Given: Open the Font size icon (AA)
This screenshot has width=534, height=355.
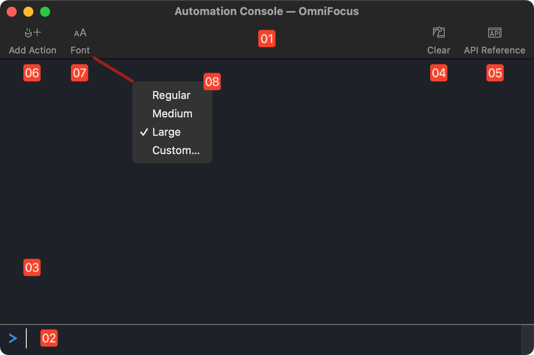Looking at the screenshot, I should 80,33.
